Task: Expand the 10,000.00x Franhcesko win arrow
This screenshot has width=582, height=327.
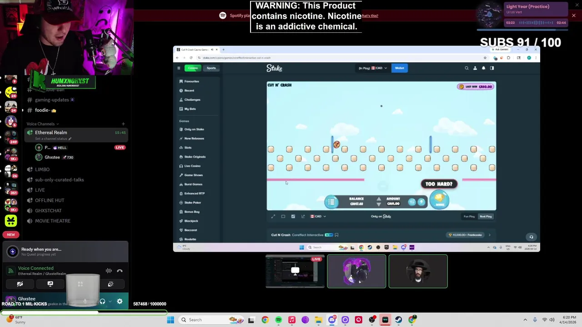Action: pyautogui.click(x=490, y=235)
